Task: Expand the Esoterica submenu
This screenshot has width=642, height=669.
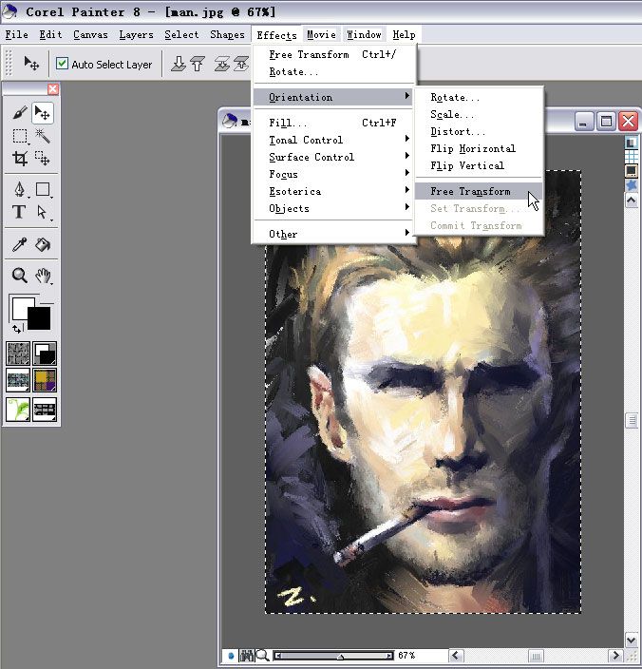Action: 333,191
